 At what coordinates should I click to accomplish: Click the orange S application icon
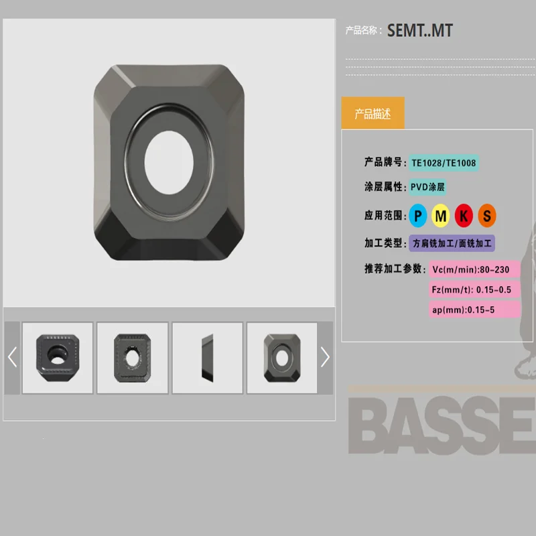[487, 216]
